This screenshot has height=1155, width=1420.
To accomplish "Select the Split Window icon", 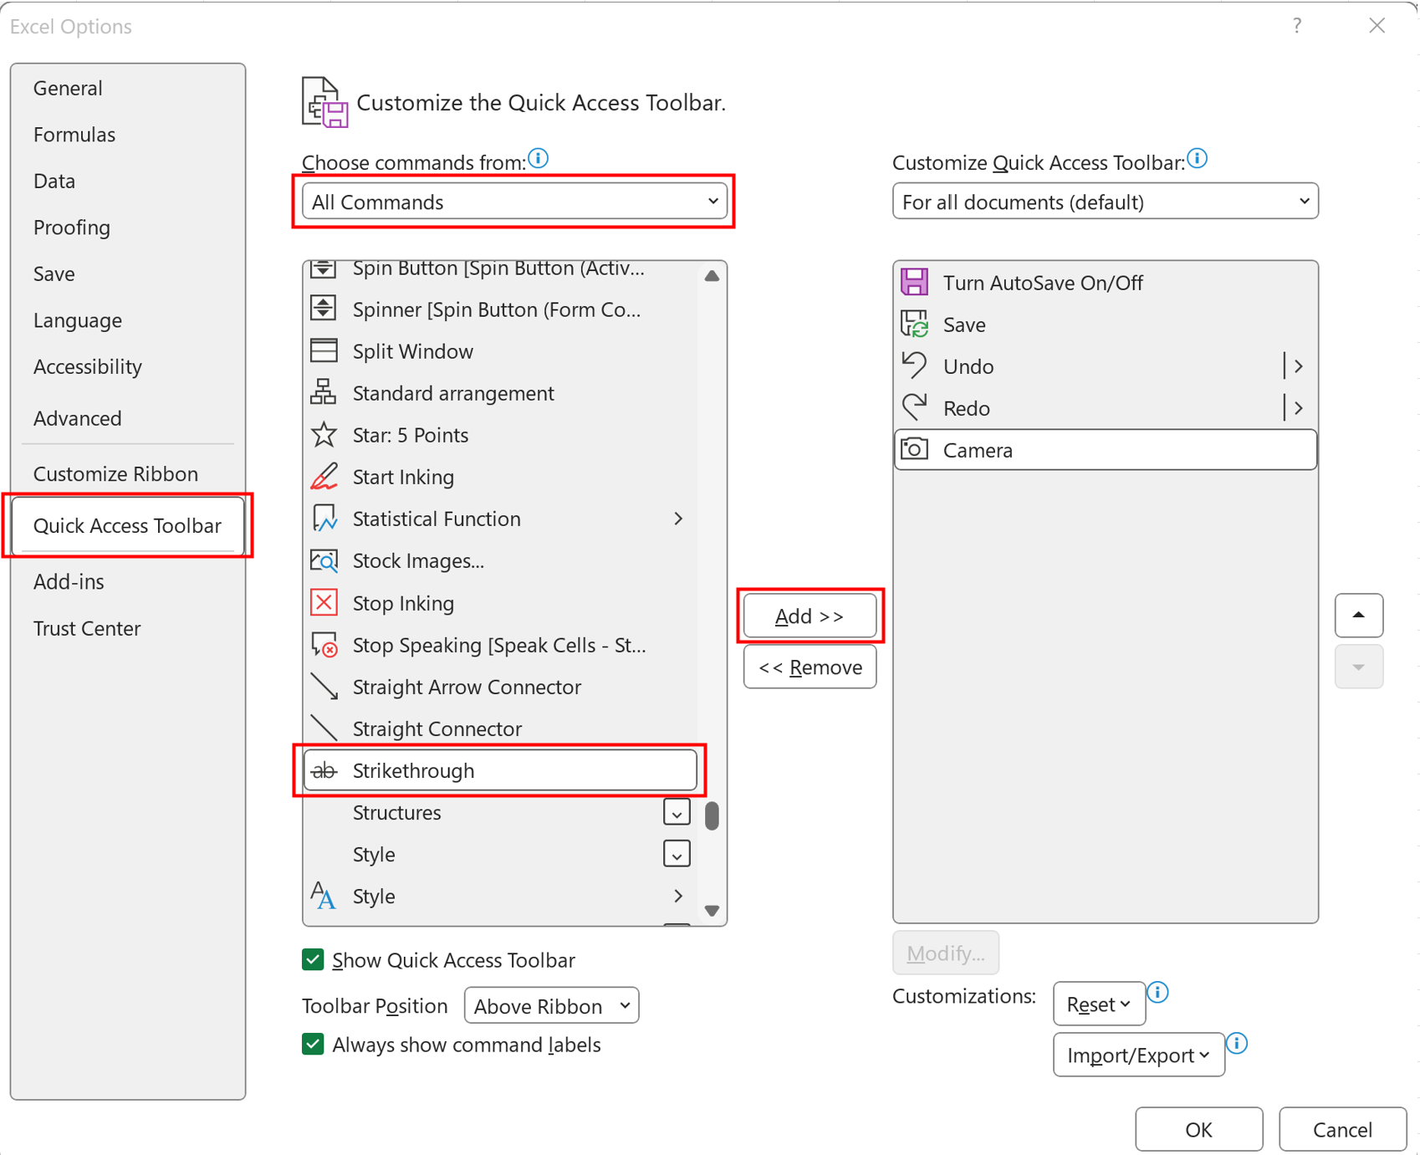I will (x=324, y=350).
